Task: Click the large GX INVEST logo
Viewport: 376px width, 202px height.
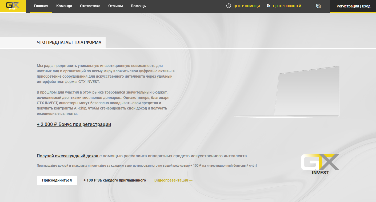Action: click(320, 164)
